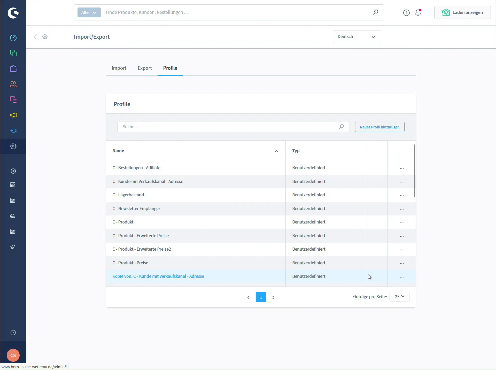This screenshot has height=370, width=496.
Task: Open the Dashboard via the speedometer icon
Action: (x=13, y=38)
